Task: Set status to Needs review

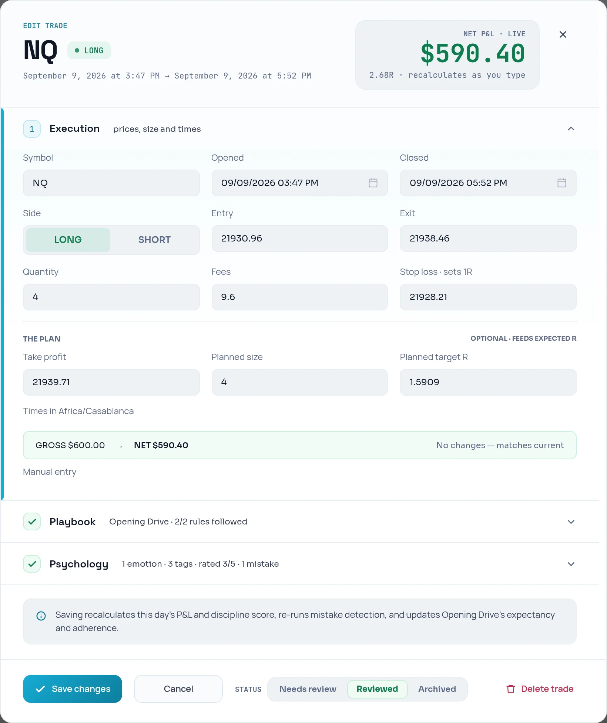Action: (x=308, y=689)
